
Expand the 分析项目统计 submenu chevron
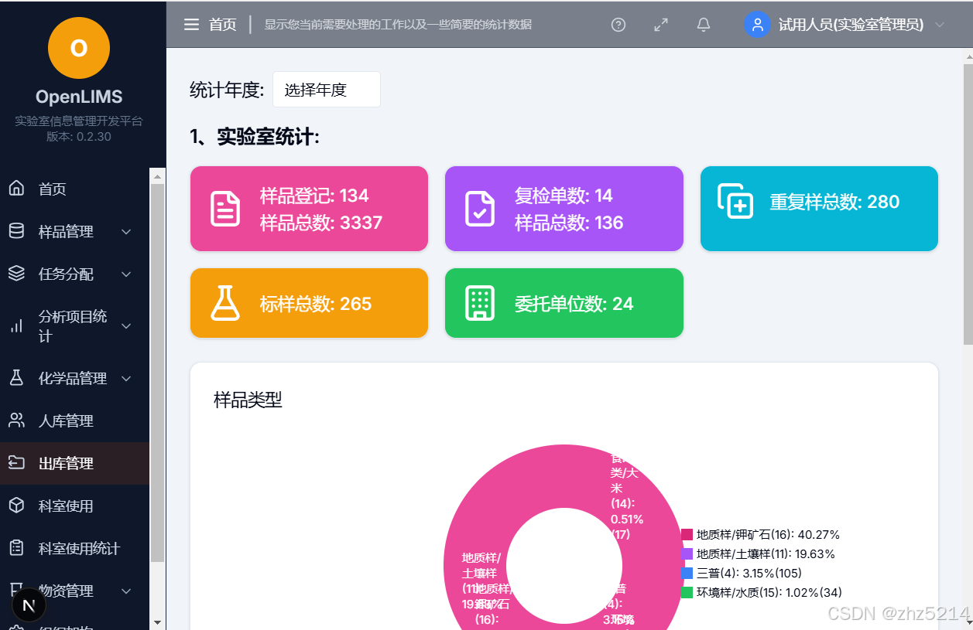[126, 326]
